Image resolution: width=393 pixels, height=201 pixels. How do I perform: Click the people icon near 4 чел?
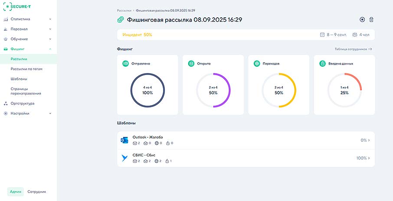pyautogui.click(x=355, y=35)
